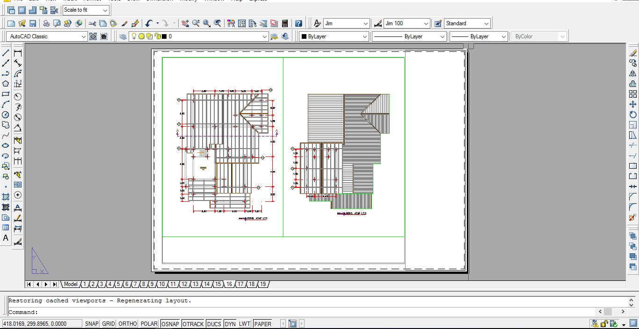
Task: Select the Mirror modify tool
Action: coord(633,73)
